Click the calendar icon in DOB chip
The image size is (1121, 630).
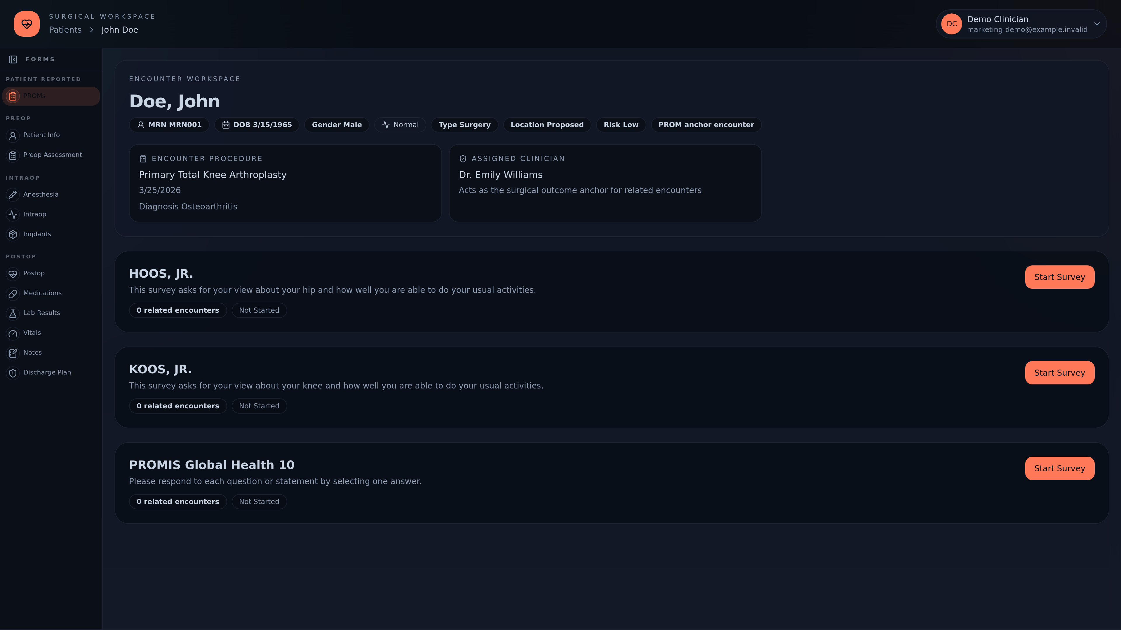click(x=226, y=125)
